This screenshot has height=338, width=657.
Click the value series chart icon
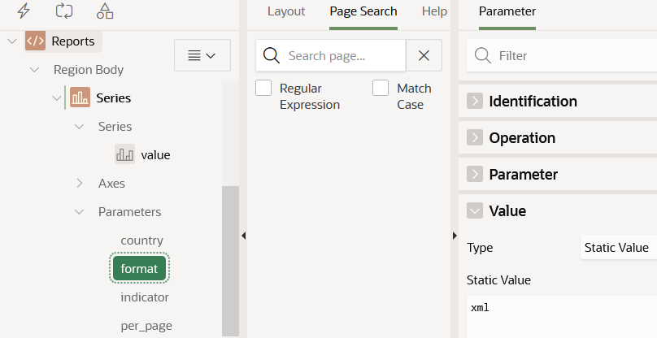(124, 154)
